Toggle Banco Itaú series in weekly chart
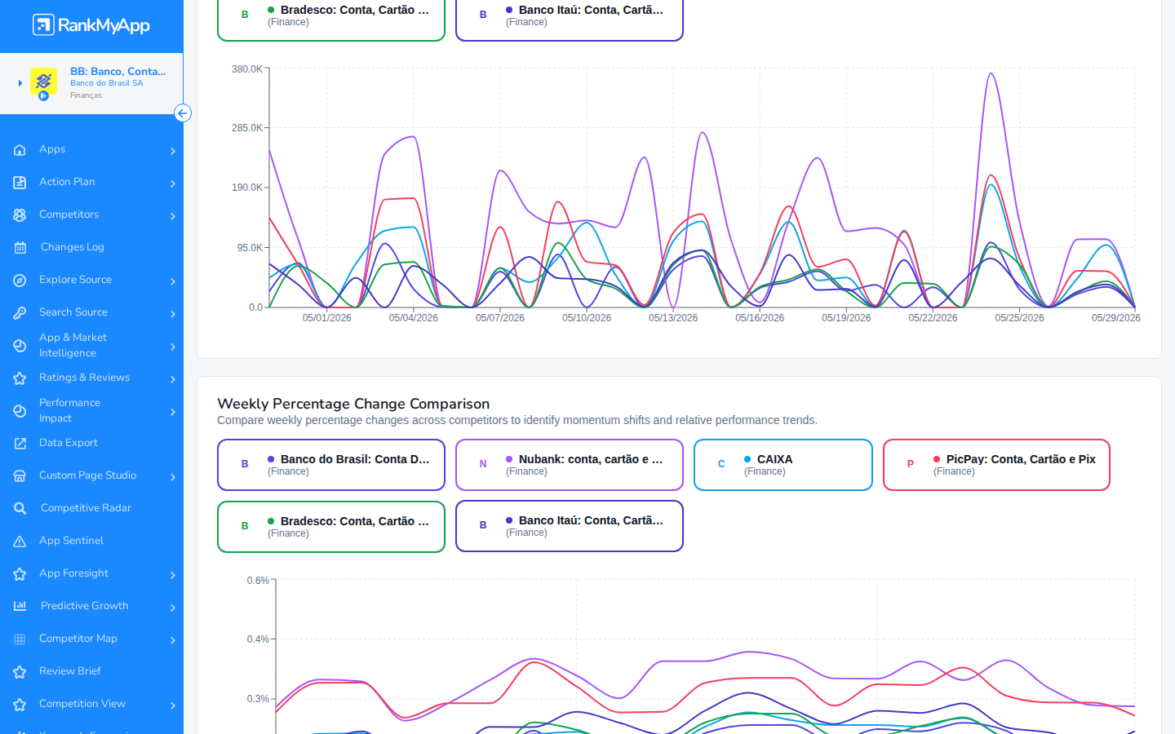1175x734 pixels. coord(570,526)
